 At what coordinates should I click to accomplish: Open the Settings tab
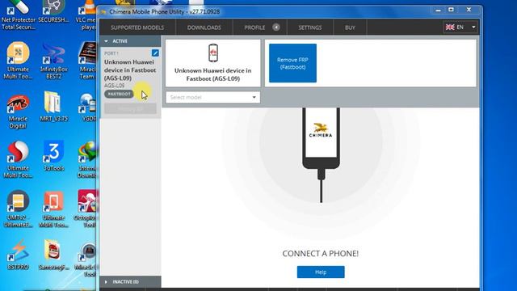310,27
